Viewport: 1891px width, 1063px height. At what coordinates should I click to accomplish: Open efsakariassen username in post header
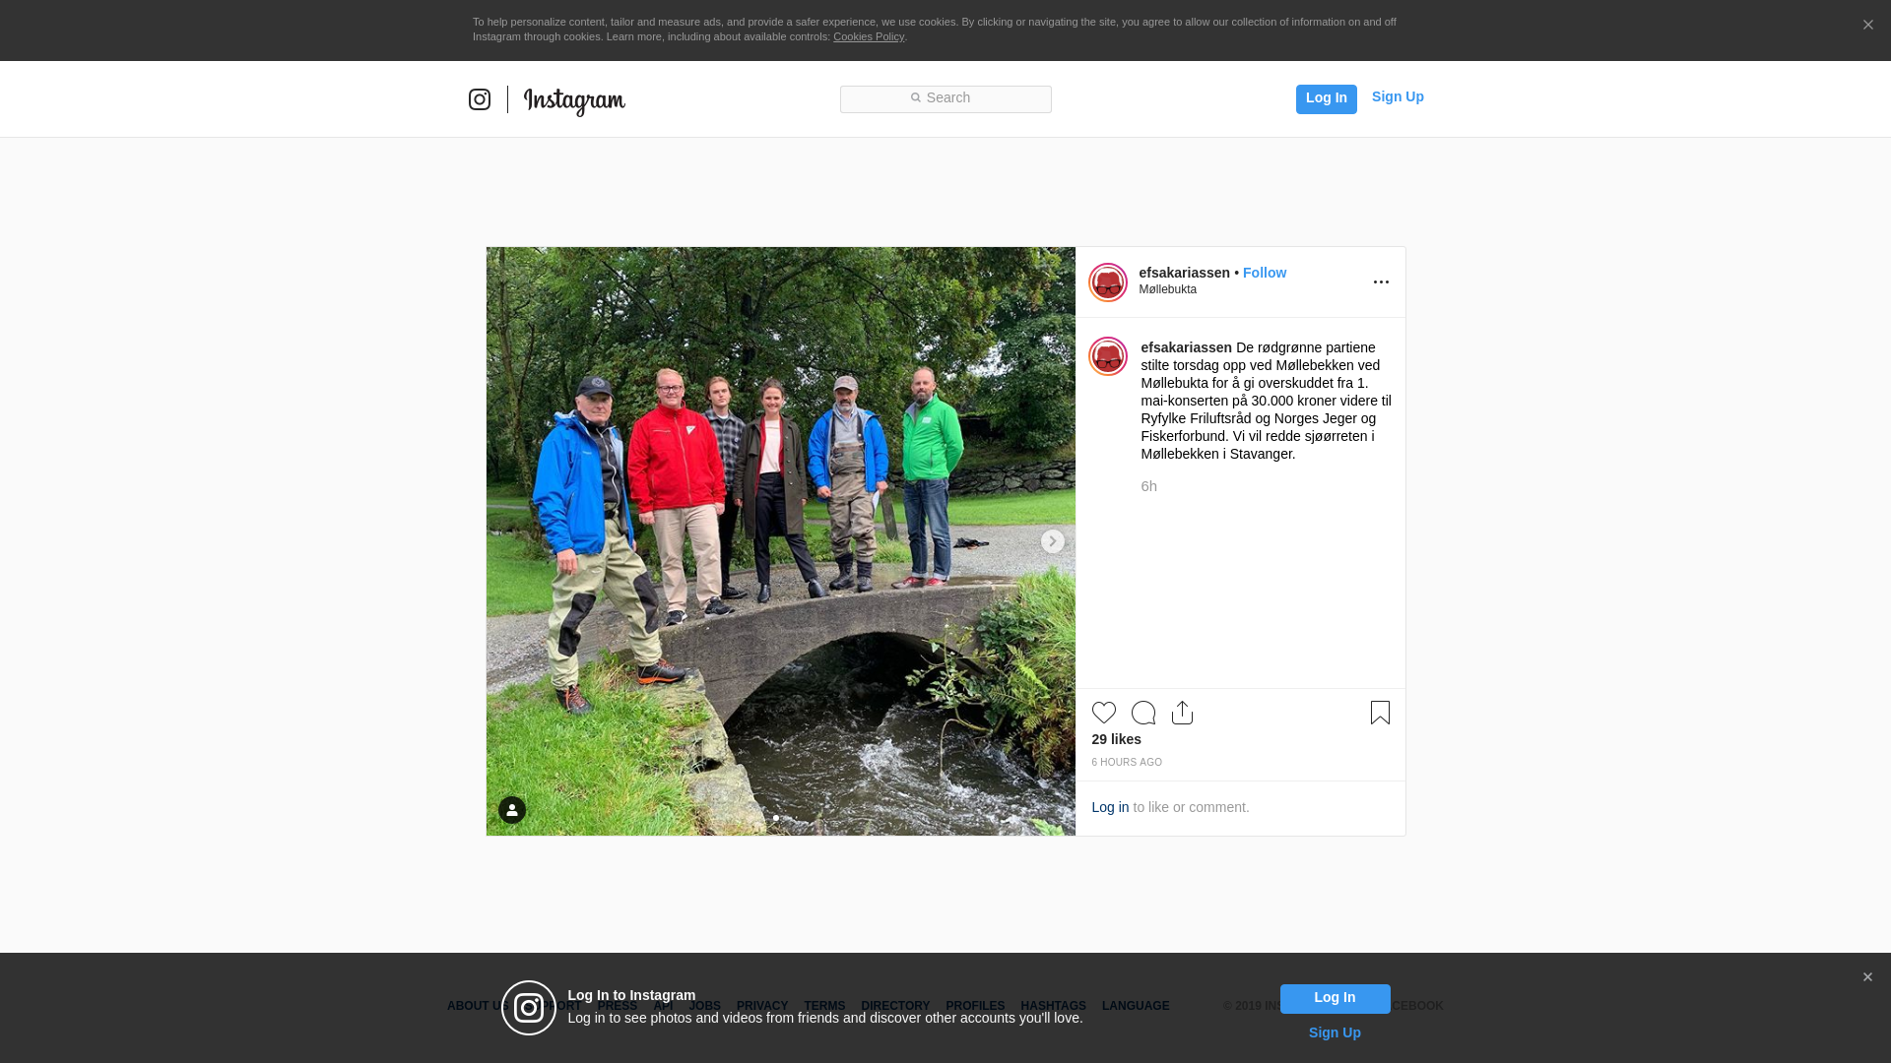click(1184, 273)
